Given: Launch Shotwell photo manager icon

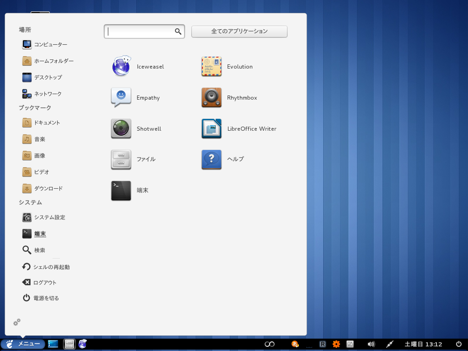Looking at the screenshot, I should point(121,128).
